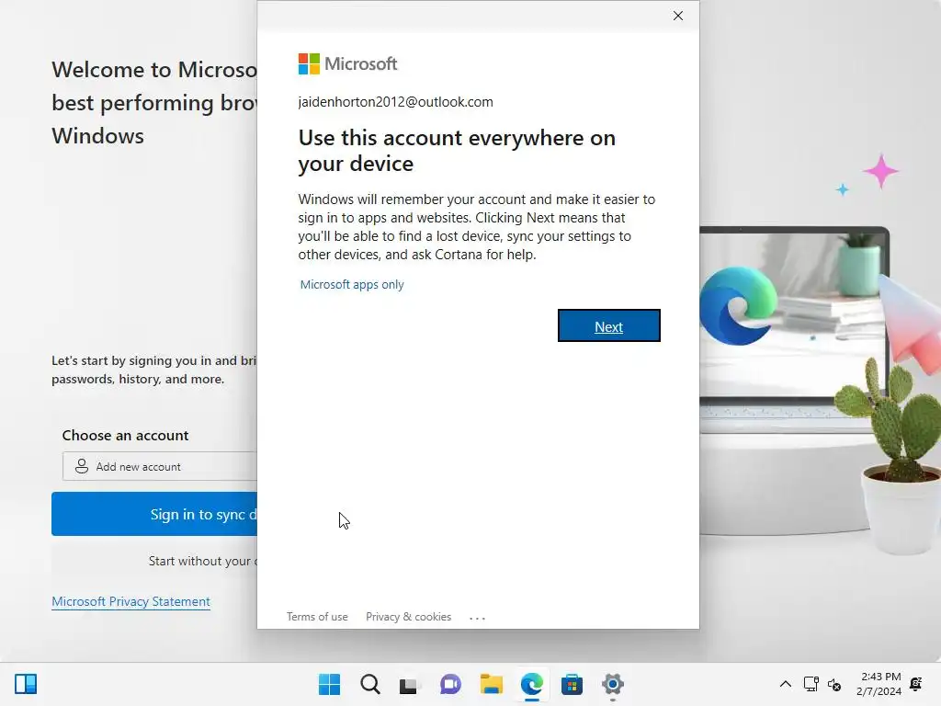Open the clock showing 2:43 PM
The height and width of the screenshot is (706, 941).
coord(879,684)
